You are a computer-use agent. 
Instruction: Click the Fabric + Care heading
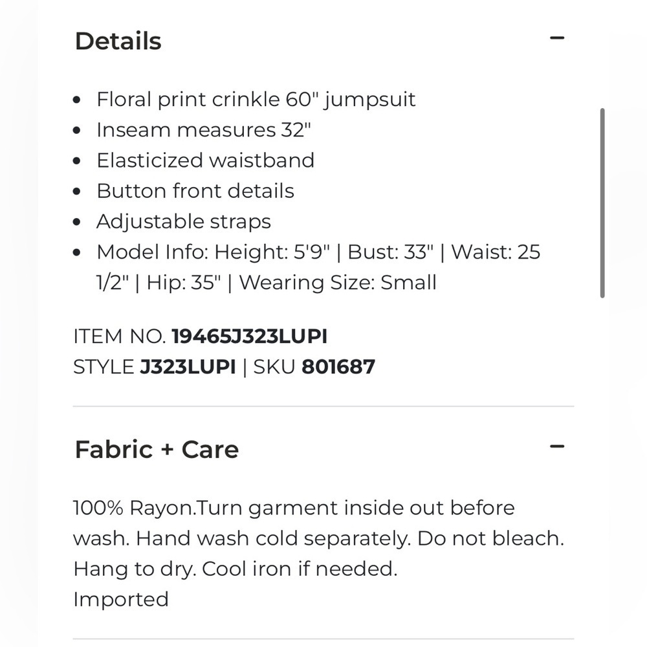click(x=157, y=449)
